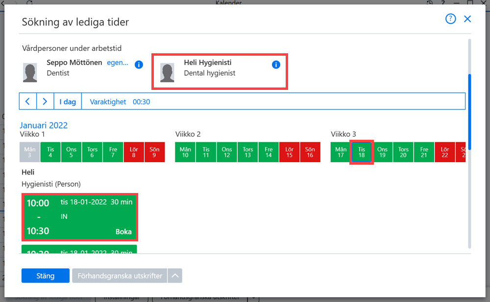Click info icon next to Seppo Möttönen
Screen dimensions: 490x302
tap(139, 65)
